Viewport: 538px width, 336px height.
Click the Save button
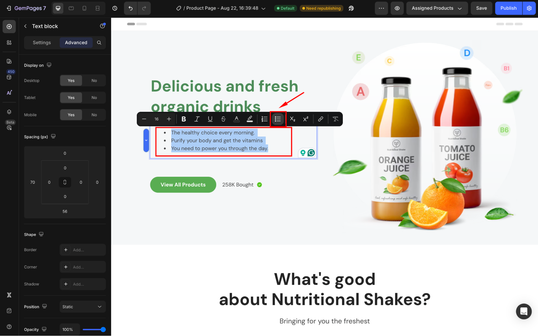[x=481, y=8]
